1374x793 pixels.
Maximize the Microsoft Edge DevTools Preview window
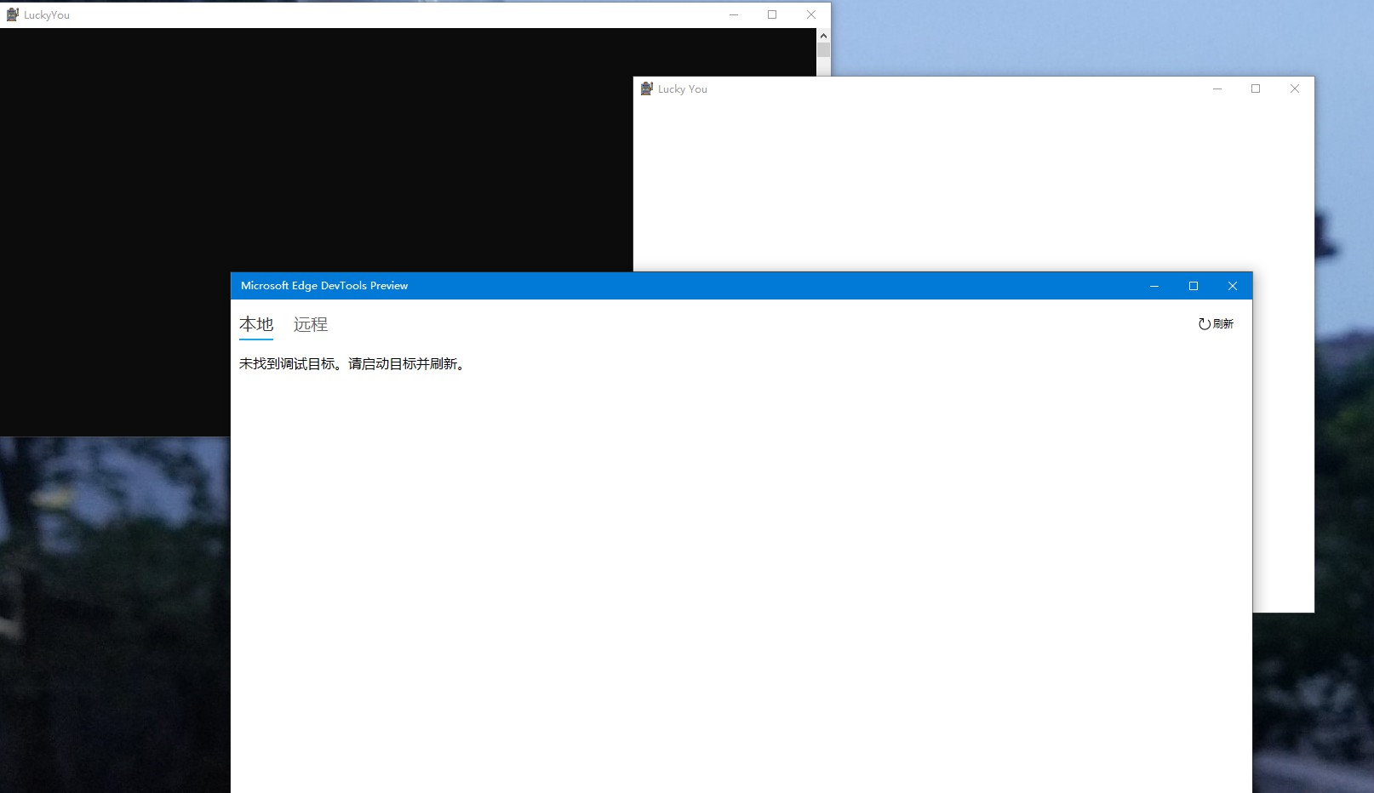(1194, 286)
